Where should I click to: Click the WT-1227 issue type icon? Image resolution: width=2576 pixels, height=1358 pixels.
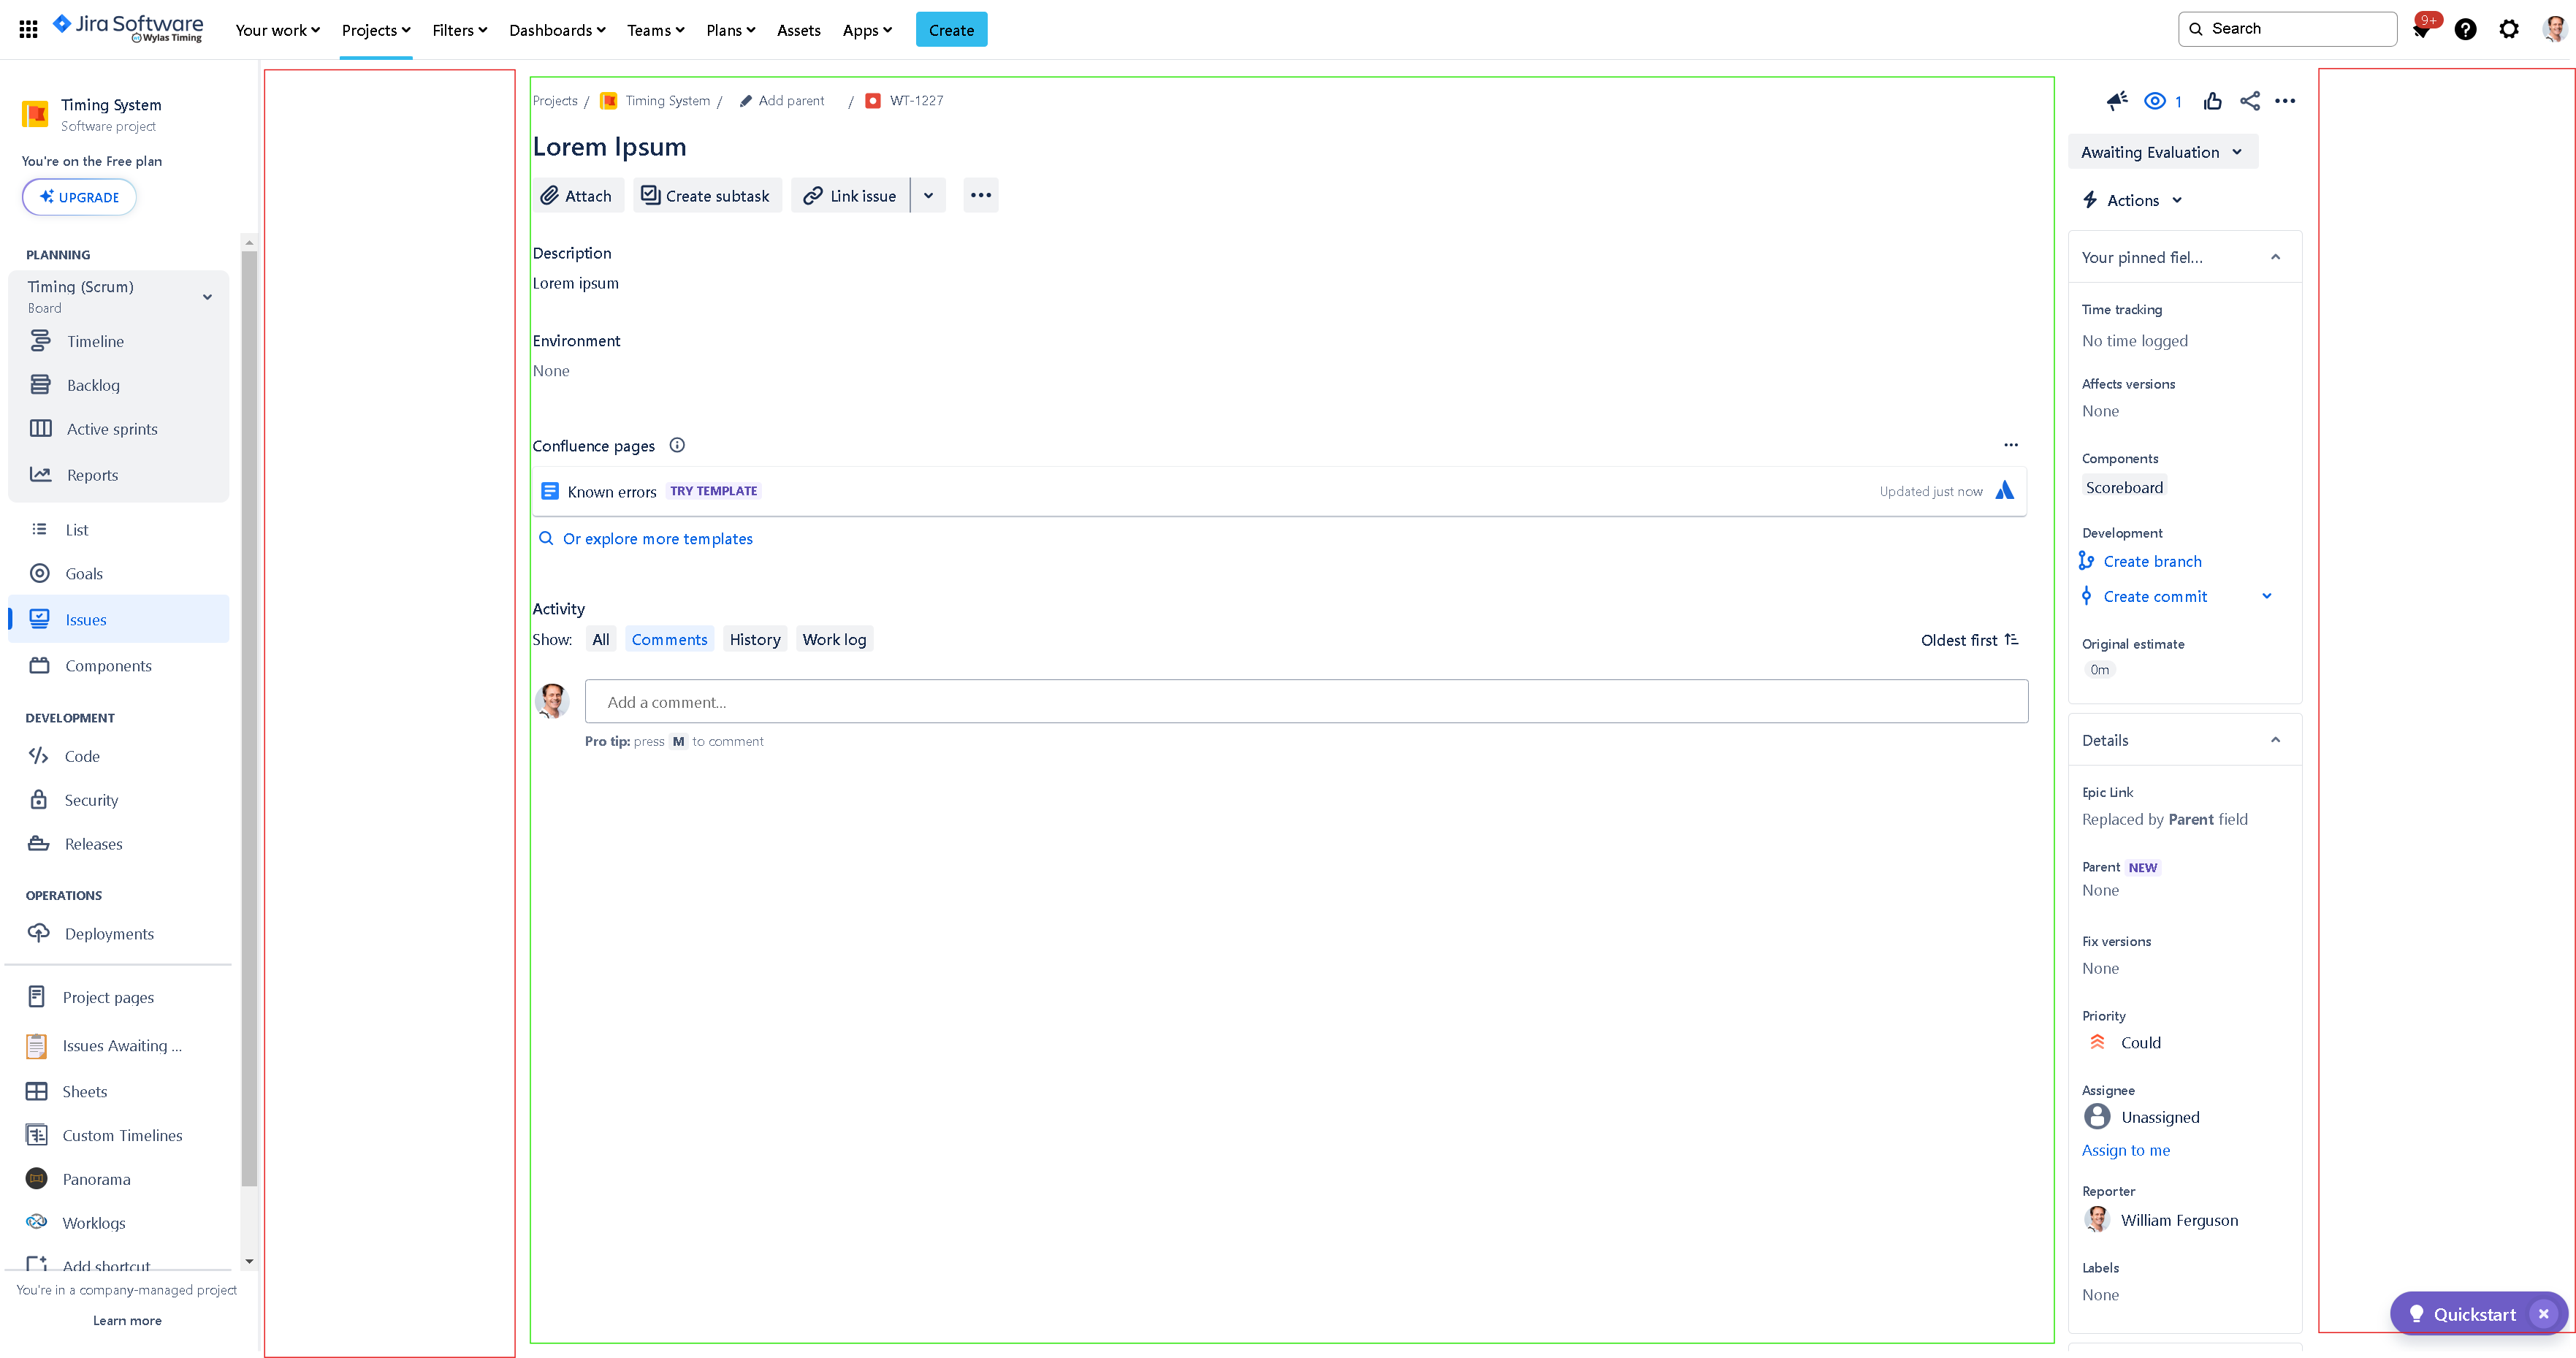872,101
